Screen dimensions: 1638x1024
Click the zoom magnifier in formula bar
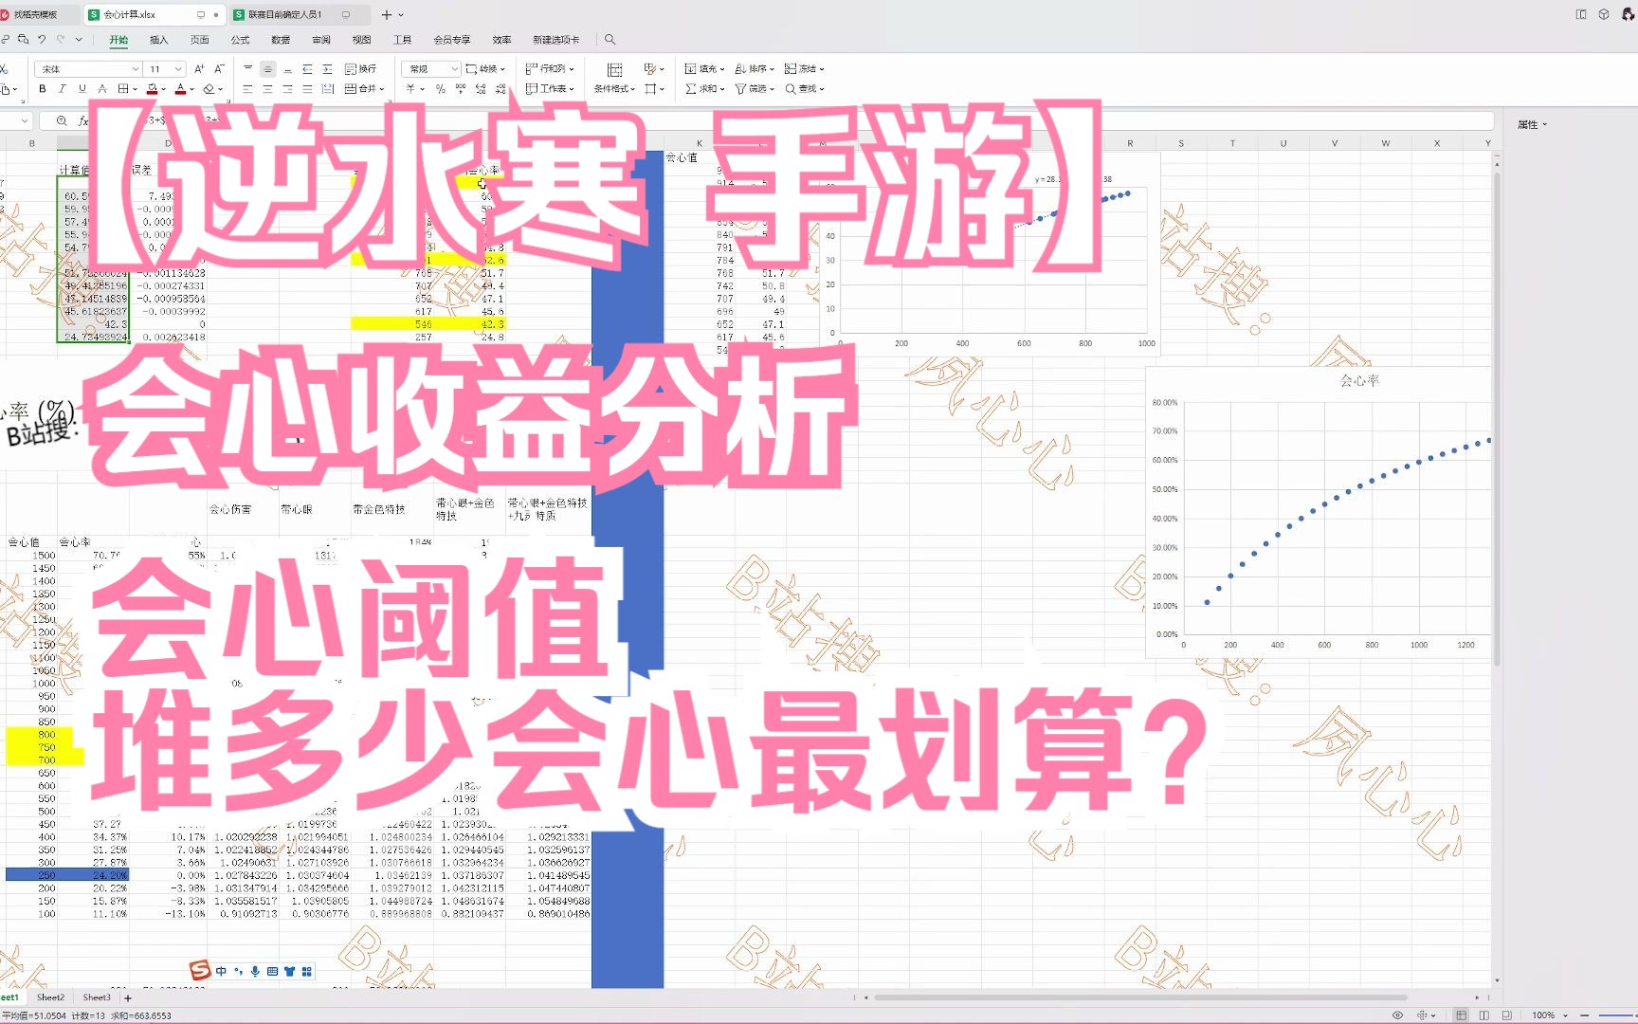pos(62,121)
